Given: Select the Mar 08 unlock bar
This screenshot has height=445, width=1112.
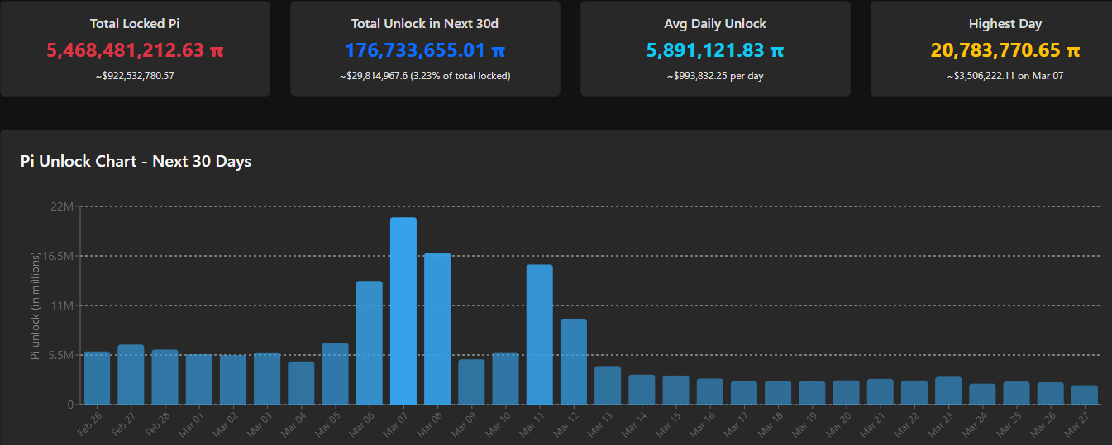Looking at the screenshot, I should pos(437,329).
